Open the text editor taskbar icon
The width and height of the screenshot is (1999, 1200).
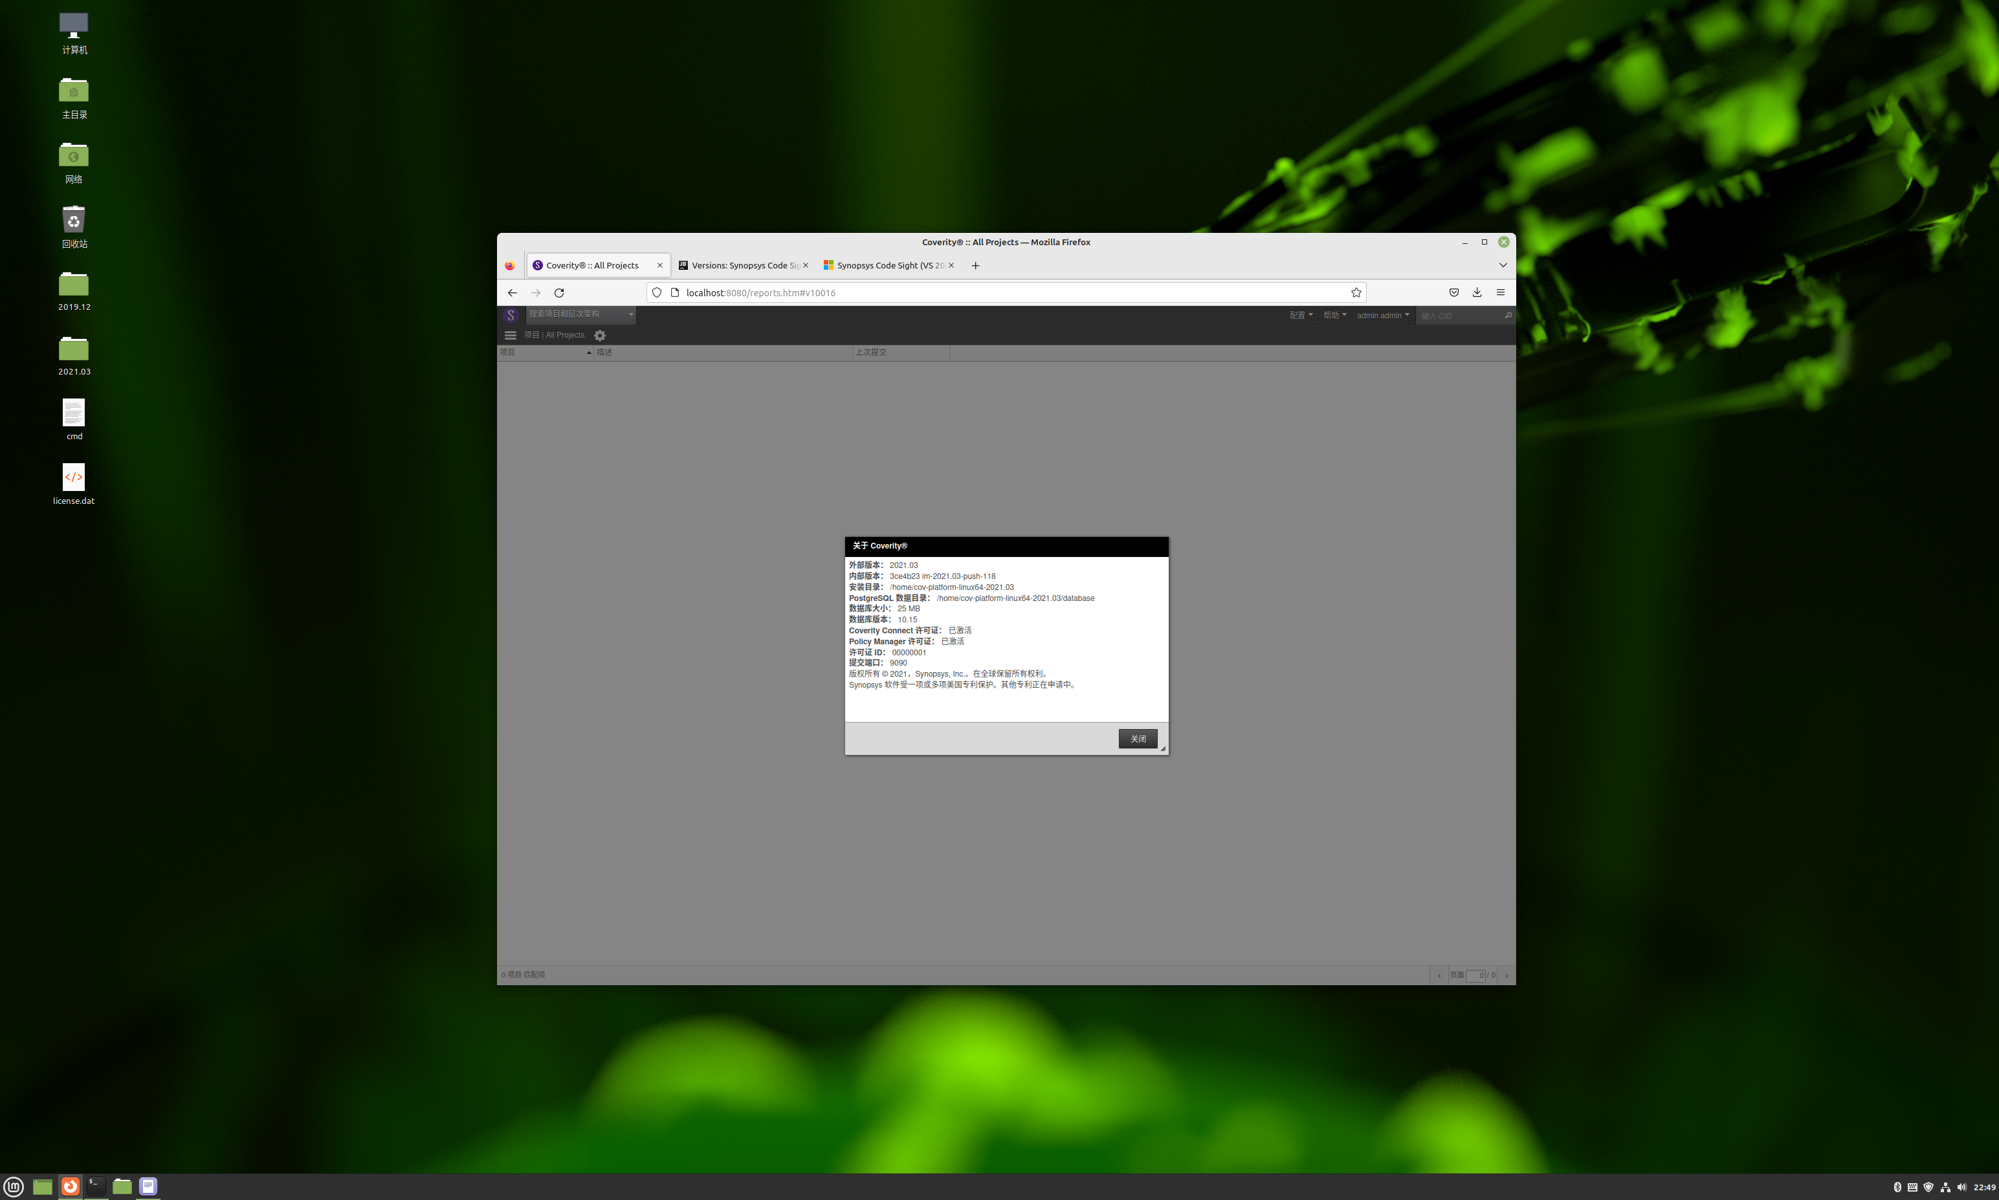click(148, 1186)
